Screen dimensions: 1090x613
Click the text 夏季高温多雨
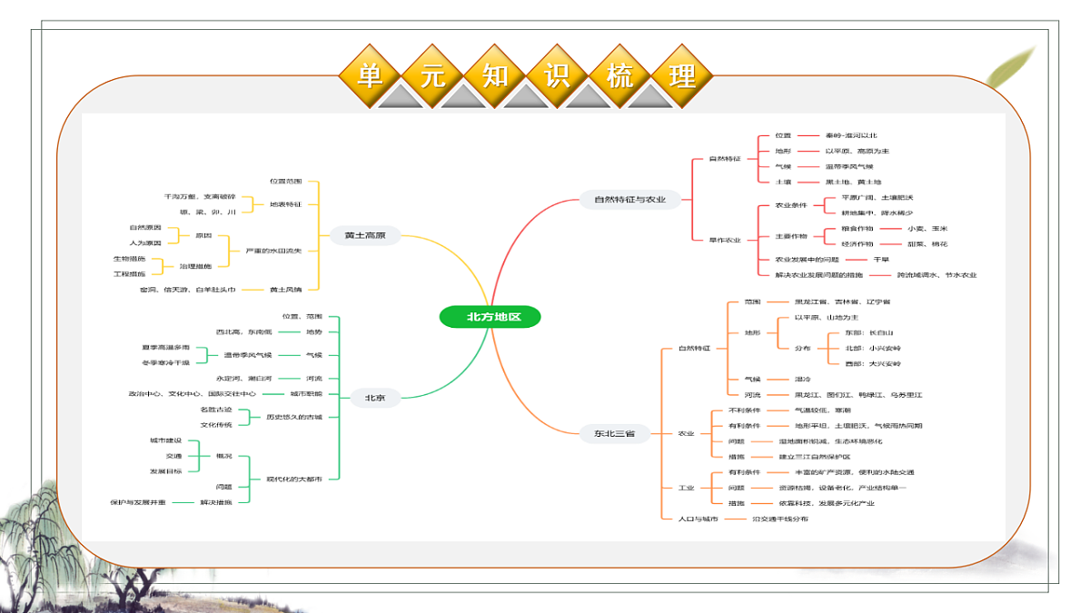(165, 347)
